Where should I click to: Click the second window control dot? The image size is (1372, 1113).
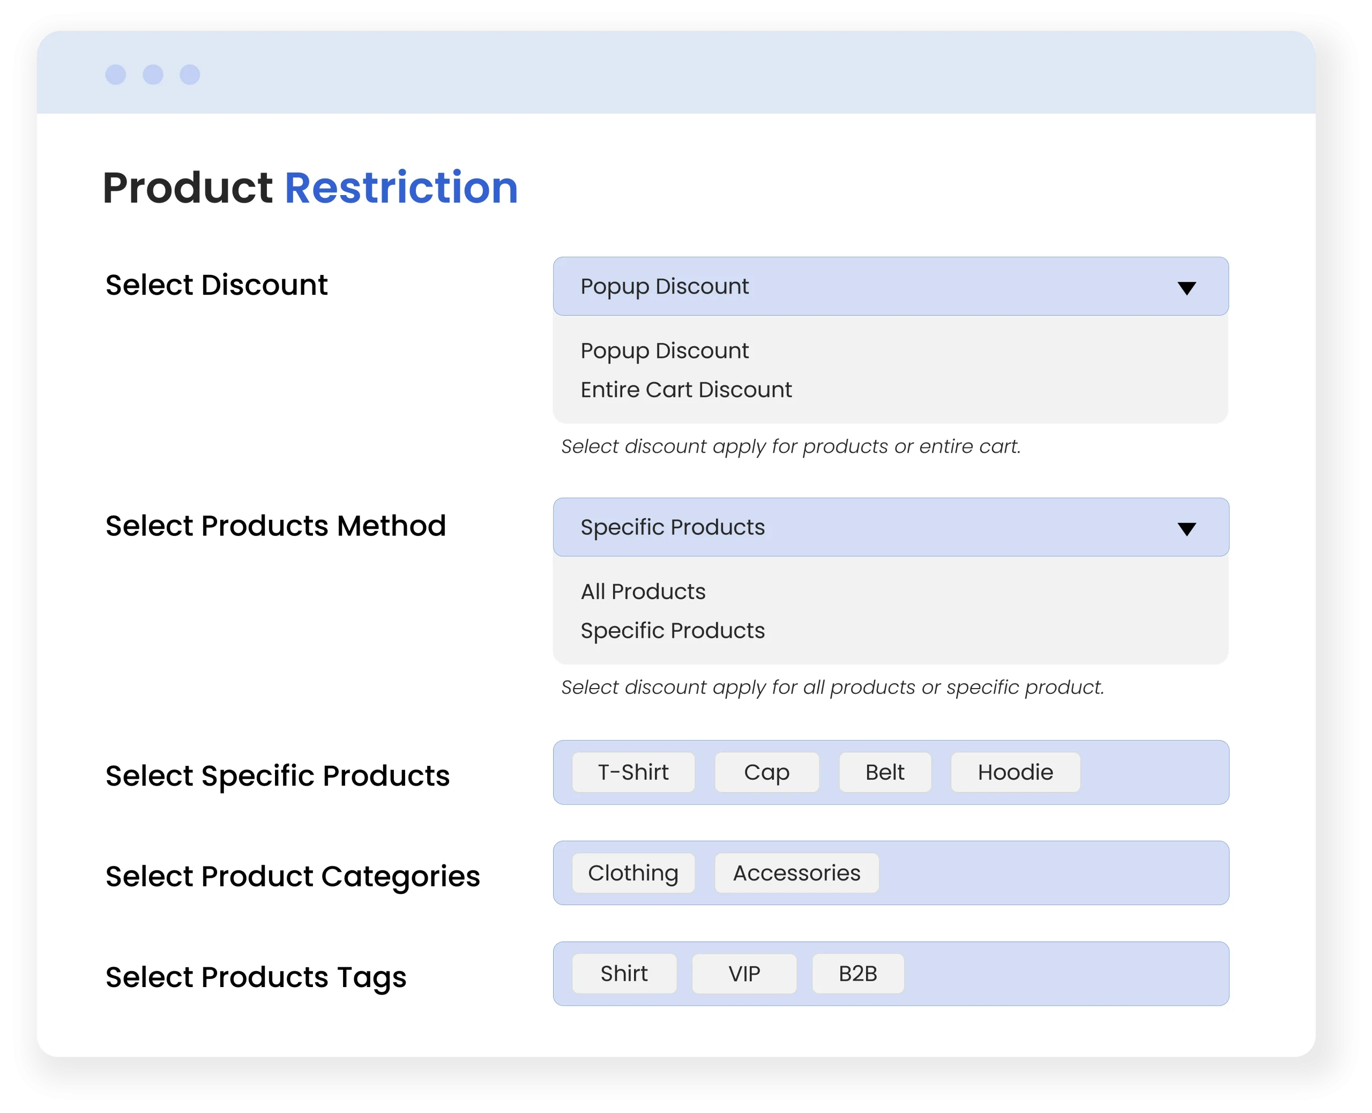coord(153,74)
